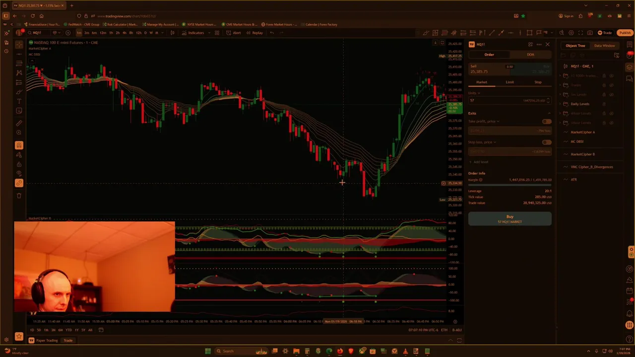This screenshot has width=635, height=357.
Task: Click the Publish button
Action: click(x=625, y=33)
